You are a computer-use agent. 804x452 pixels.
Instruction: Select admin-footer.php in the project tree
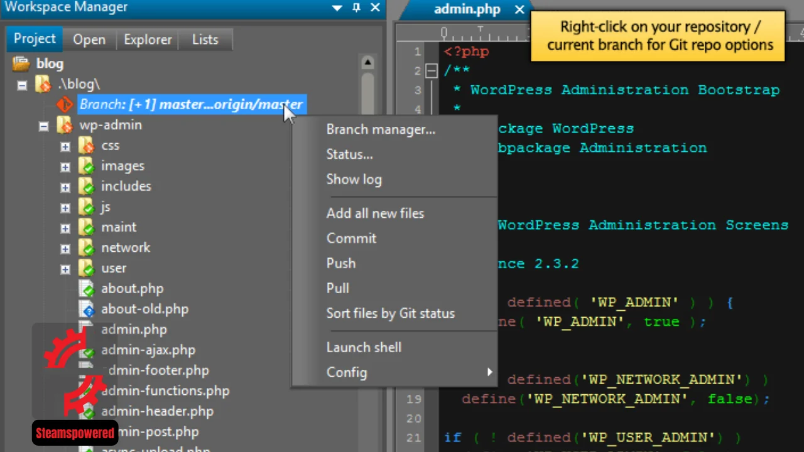click(155, 370)
